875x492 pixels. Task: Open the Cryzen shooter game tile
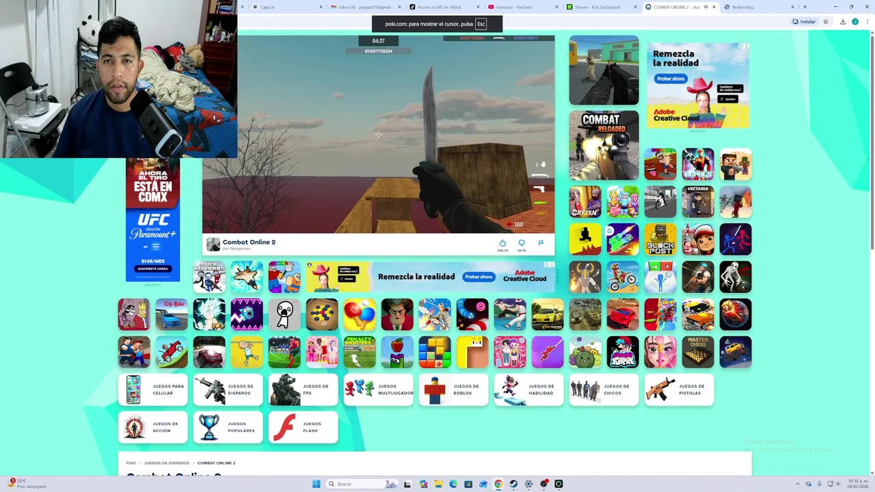[x=585, y=202]
